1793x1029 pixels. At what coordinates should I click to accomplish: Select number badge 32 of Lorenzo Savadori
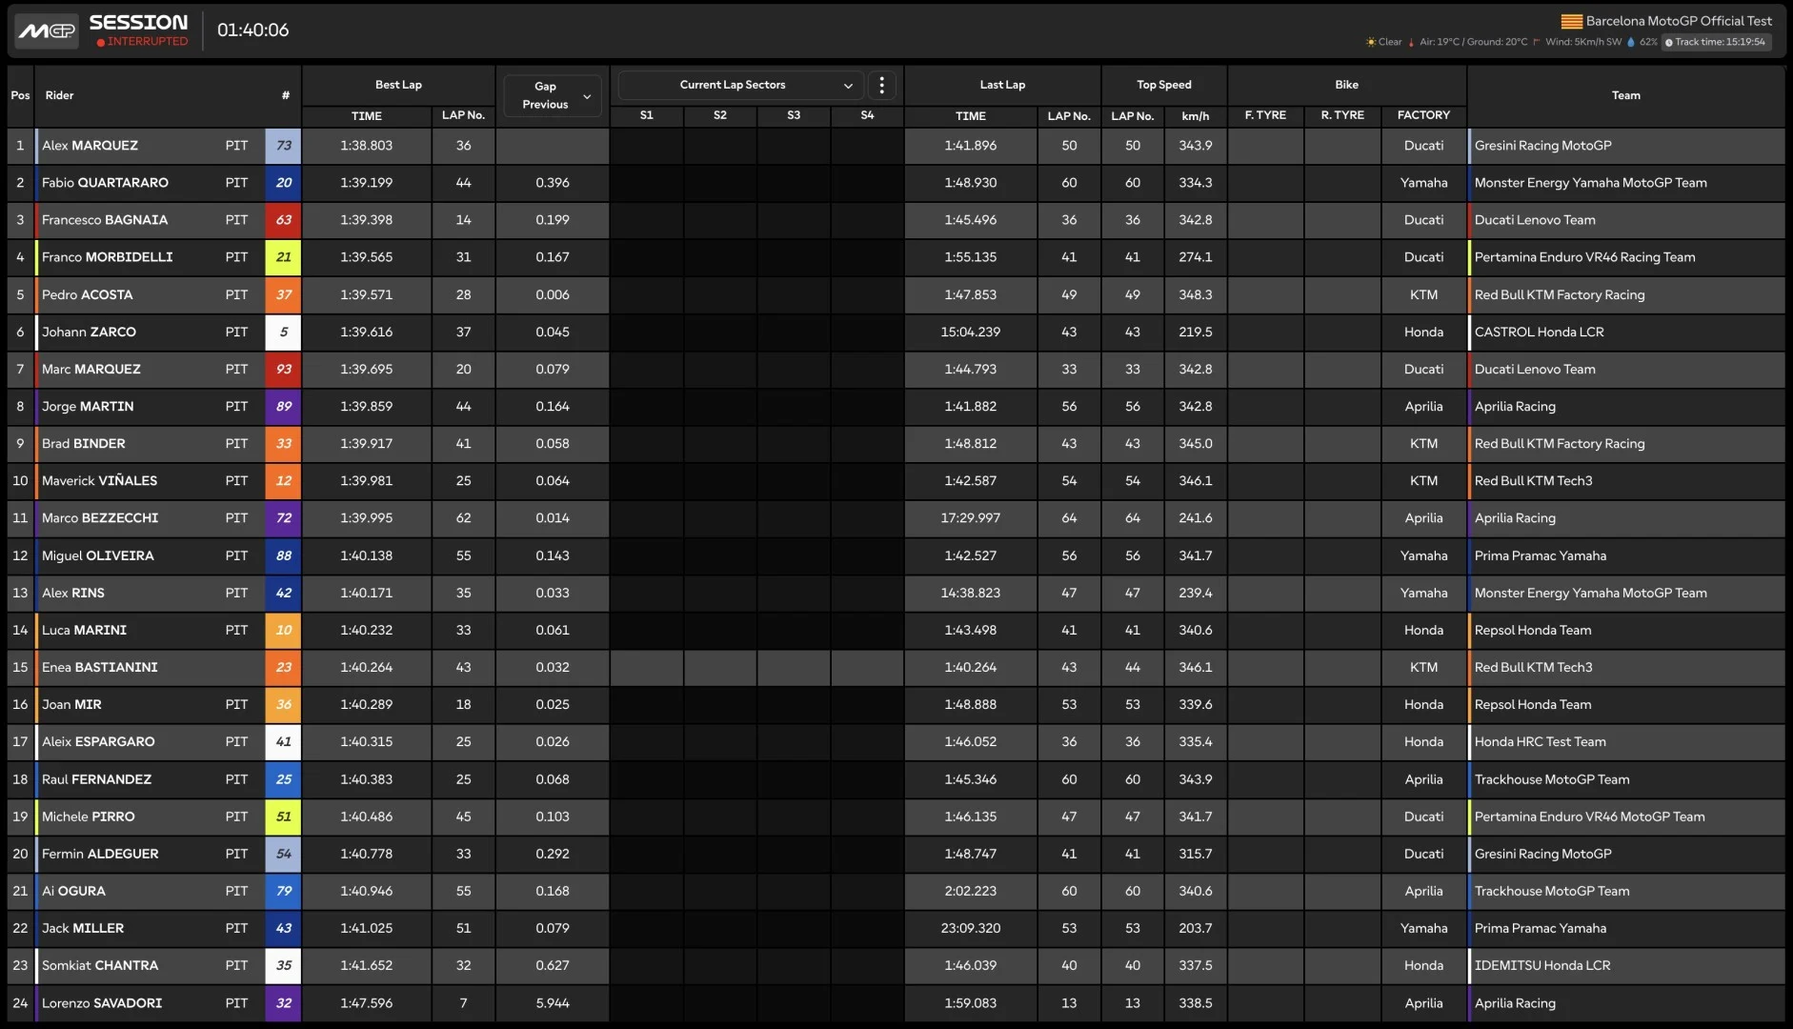coord(283,1003)
